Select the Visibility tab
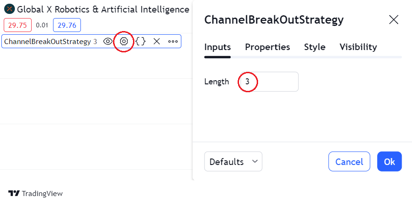The width and height of the screenshot is (412, 203). pos(358,47)
